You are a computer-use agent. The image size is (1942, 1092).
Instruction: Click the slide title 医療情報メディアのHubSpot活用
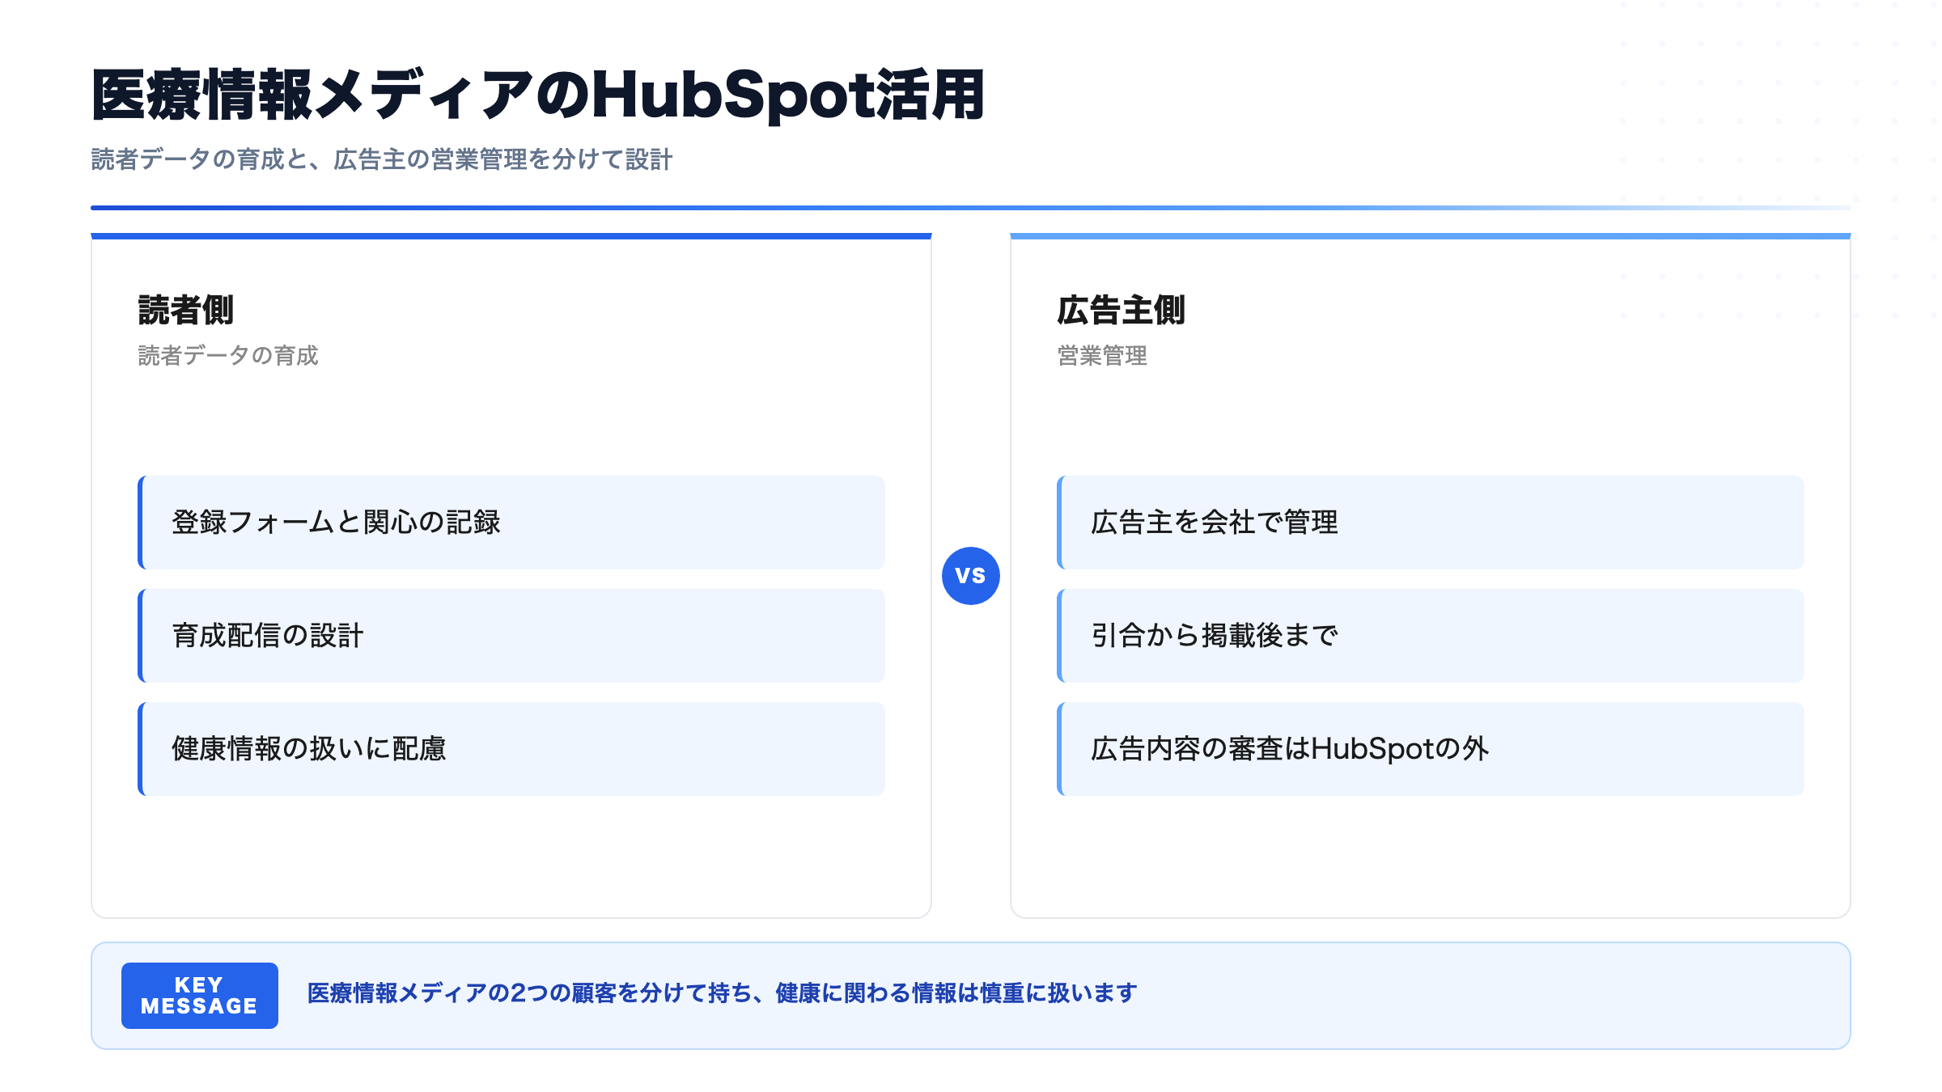tap(538, 95)
